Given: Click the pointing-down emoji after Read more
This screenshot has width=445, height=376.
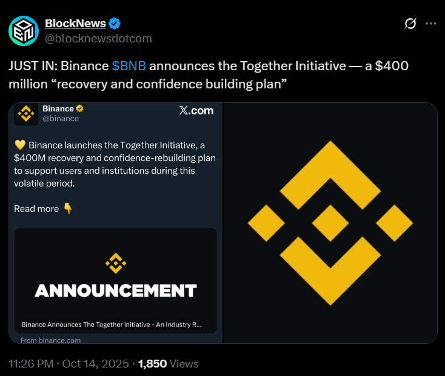Looking at the screenshot, I should [x=68, y=208].
